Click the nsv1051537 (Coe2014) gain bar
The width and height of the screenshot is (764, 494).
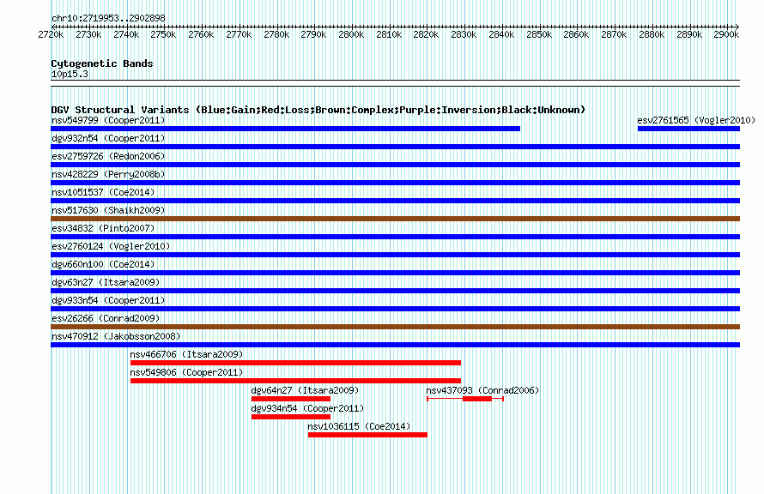pyautogui.click(x=395, y=201)
